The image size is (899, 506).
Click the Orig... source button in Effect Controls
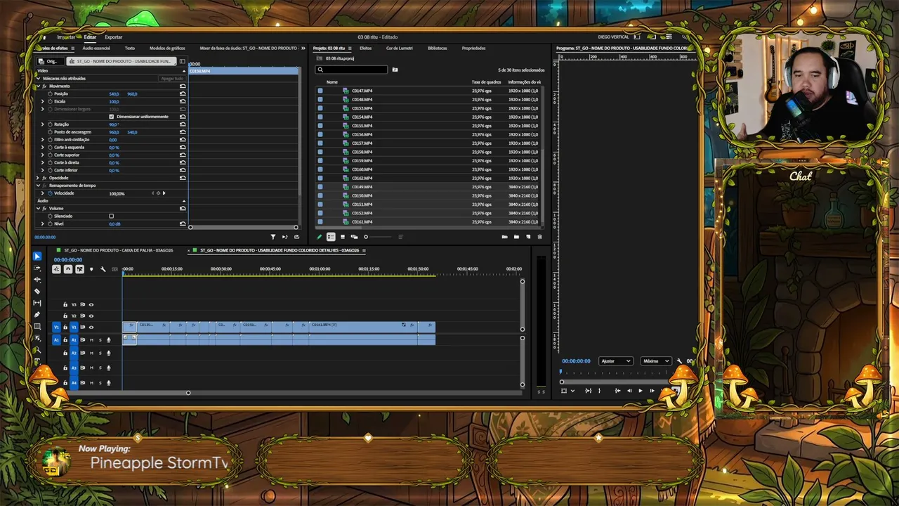pyautogui.click(x=51, y=61)
